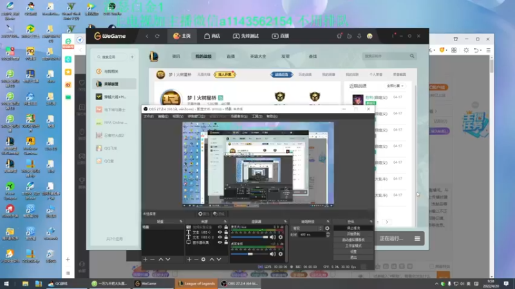
Task: Move source down in OBS sources
Action: point(219,259)
